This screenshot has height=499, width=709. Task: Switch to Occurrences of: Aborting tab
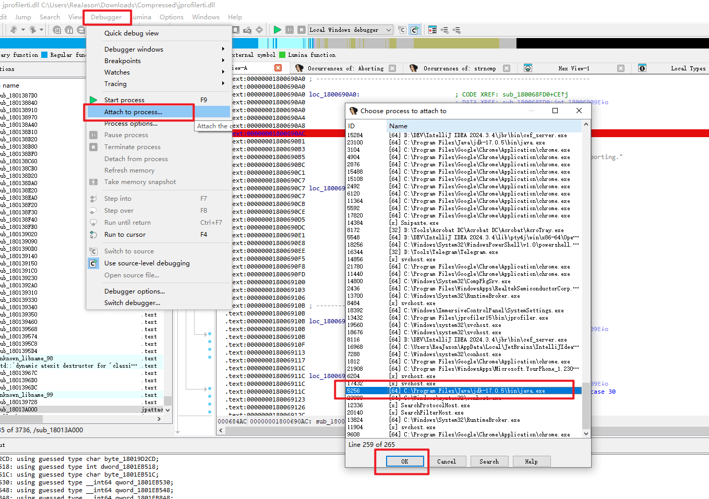(x=345, y=68)
